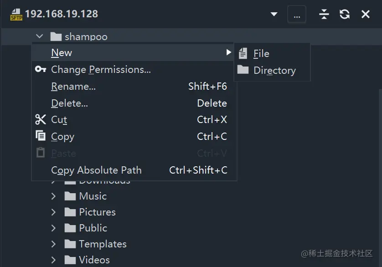Click the SFTP server icon
Image resolution: width=382 pixels, height=267 pixels.
16,15
